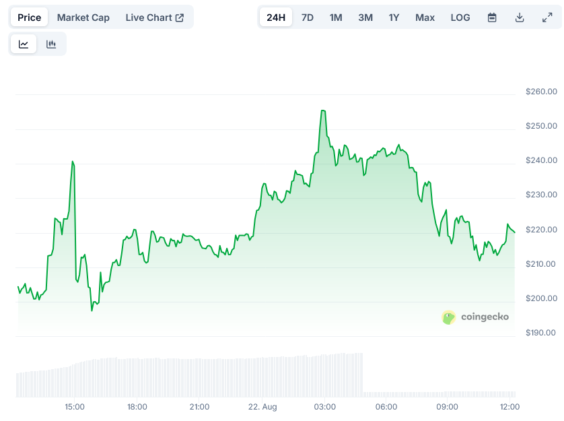Toggle LOG scale on chart
The width and height of the screenshot is (564, 421).
coord(460,18)
